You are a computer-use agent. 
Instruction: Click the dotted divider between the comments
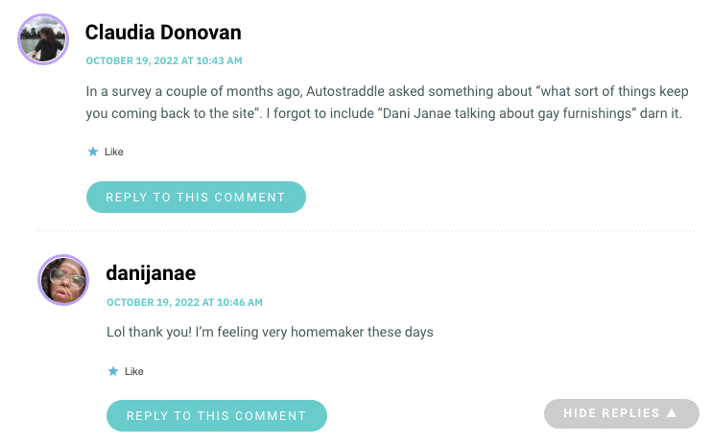pos(366,231)
